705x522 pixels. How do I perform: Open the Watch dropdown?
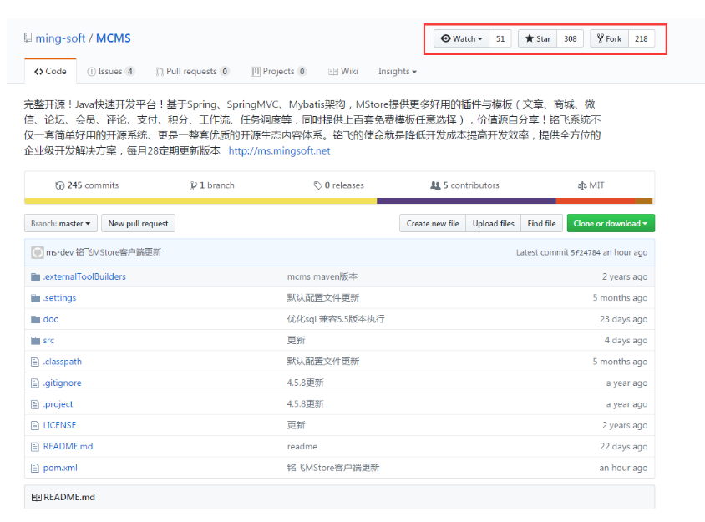[x=462, y=39]
